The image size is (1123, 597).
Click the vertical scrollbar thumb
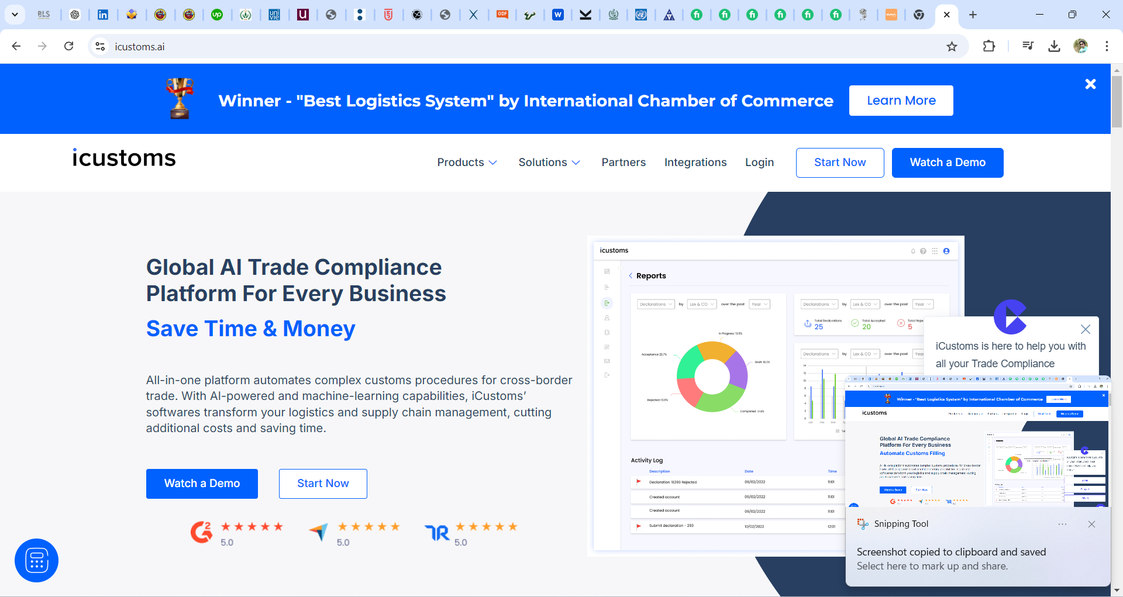tap(1117, 102)
